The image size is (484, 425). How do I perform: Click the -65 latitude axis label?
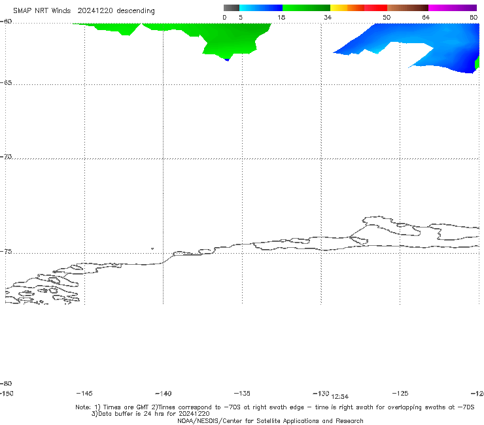coord(6,83)
